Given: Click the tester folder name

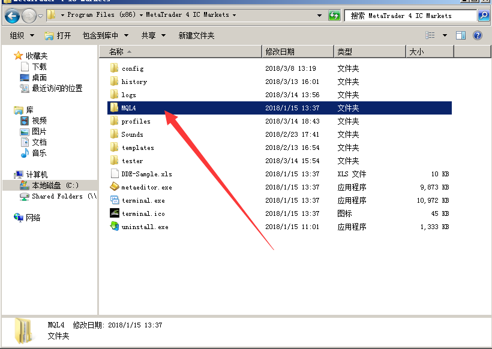Looking at the screenshot, I should 132,161.
